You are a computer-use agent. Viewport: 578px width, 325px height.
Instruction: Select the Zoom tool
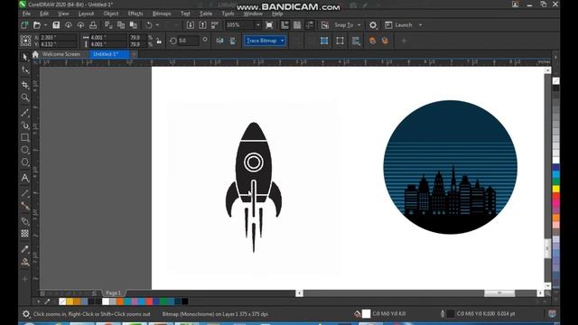[25, 97]
